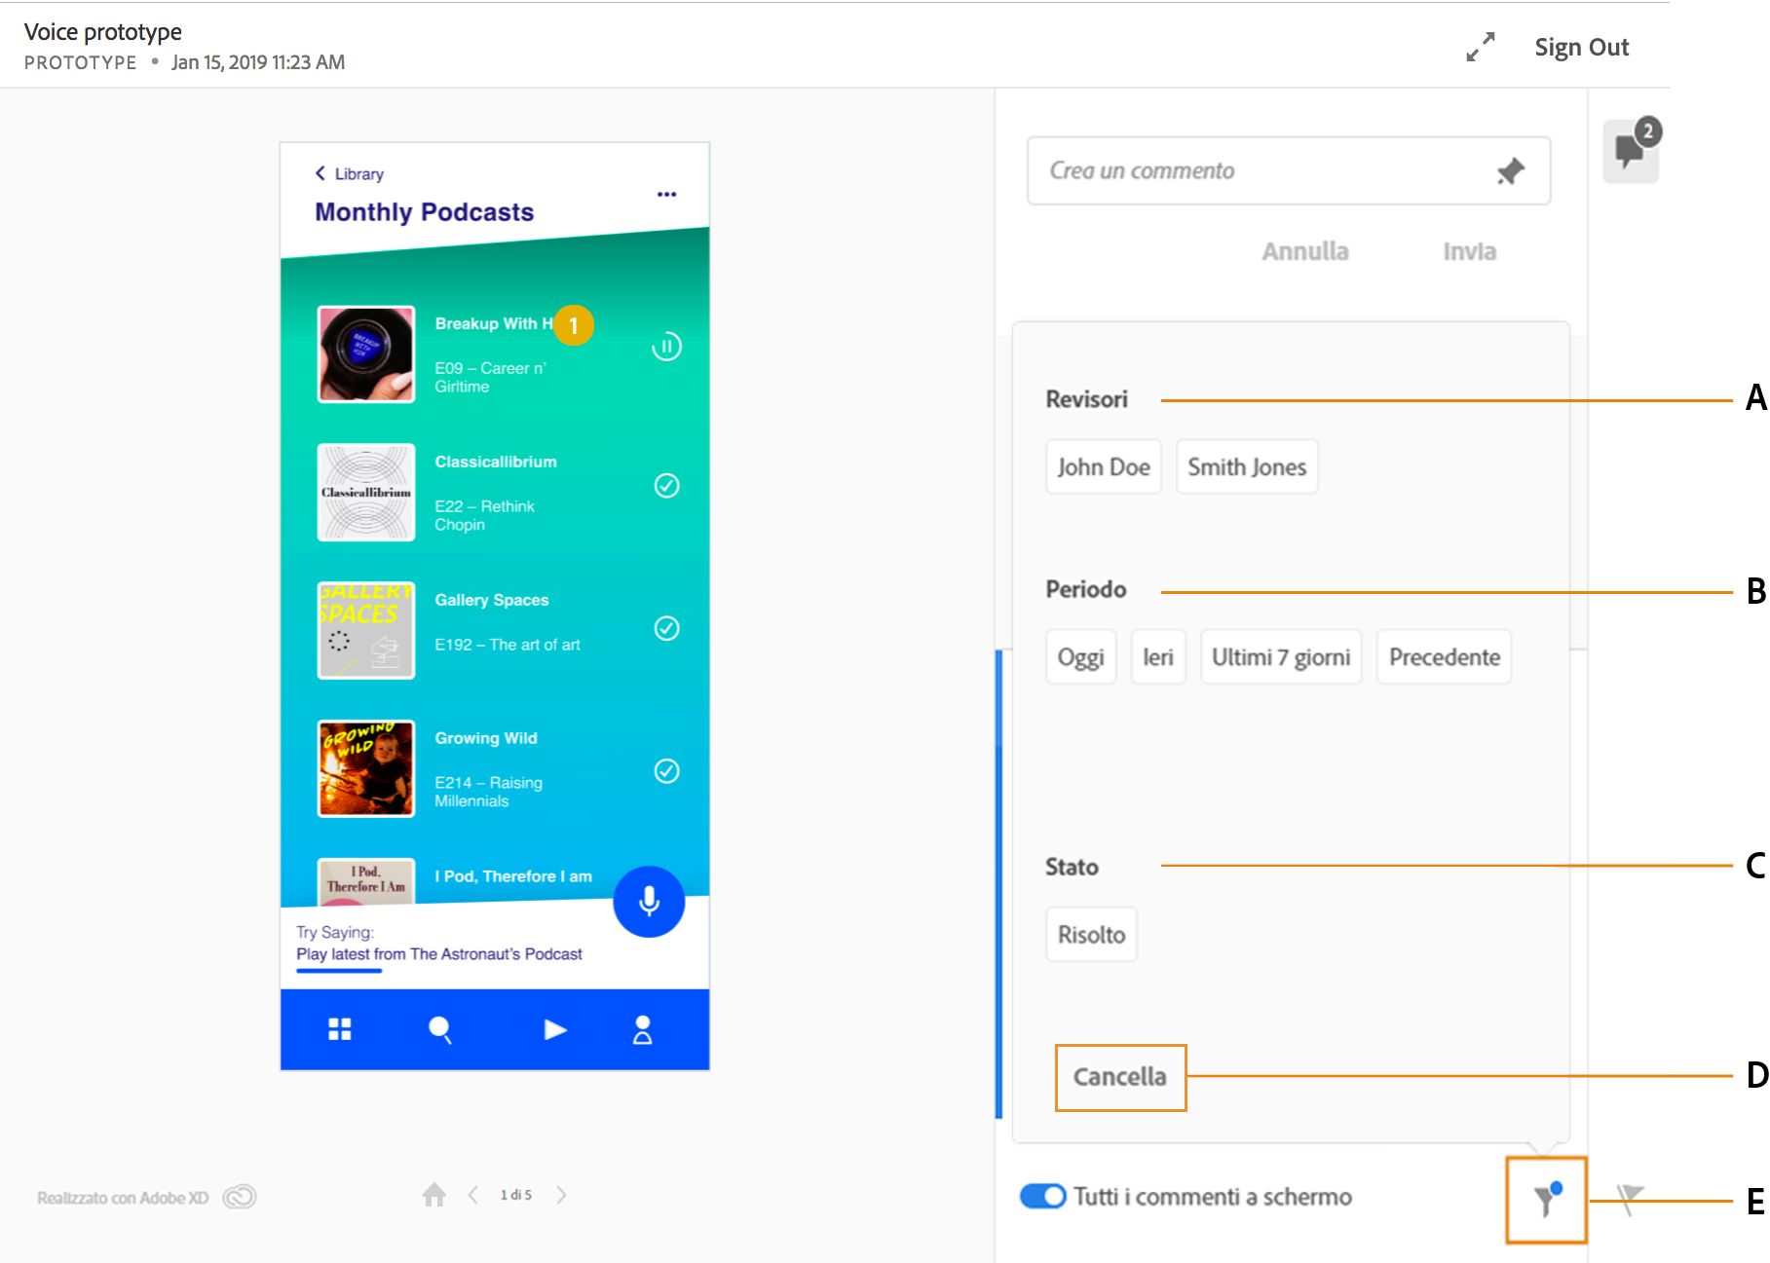Click the Realizzato con Adobe XD link
The image size is (1770, 1263).
point(123,1198)
